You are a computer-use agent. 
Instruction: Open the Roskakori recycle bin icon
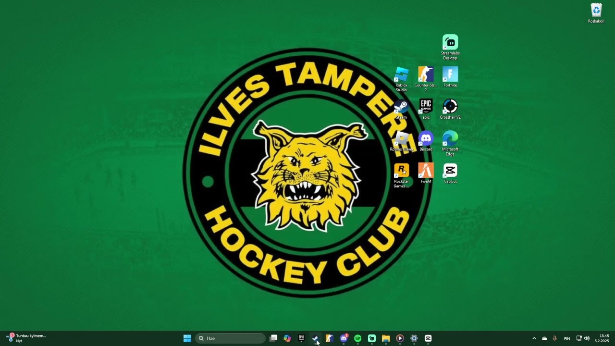pyautogui.click(x=596, y=13)
